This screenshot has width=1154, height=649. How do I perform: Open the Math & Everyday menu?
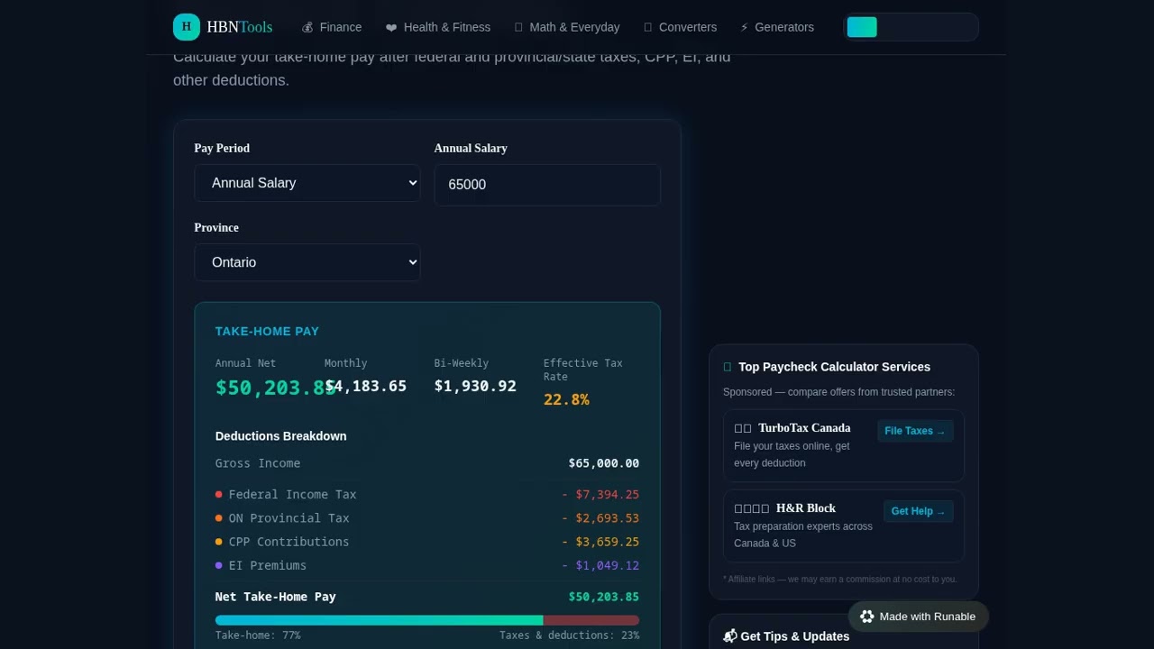coord(567,27)
